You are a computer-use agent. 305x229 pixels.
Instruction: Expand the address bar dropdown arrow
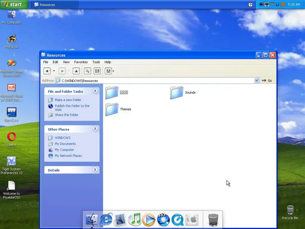256,81
